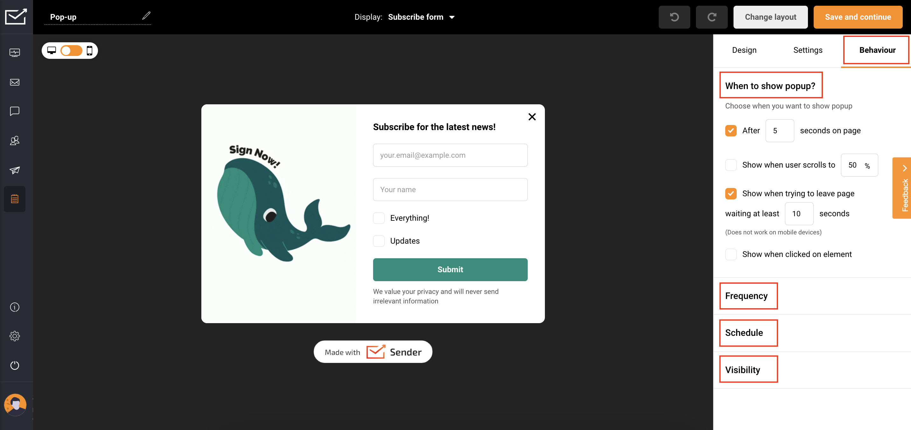Image resolution: width=911 pixels, height=430 pixels.
Task: Open the subscribers icon in sidebar
Action: click(x=15, y=141)
